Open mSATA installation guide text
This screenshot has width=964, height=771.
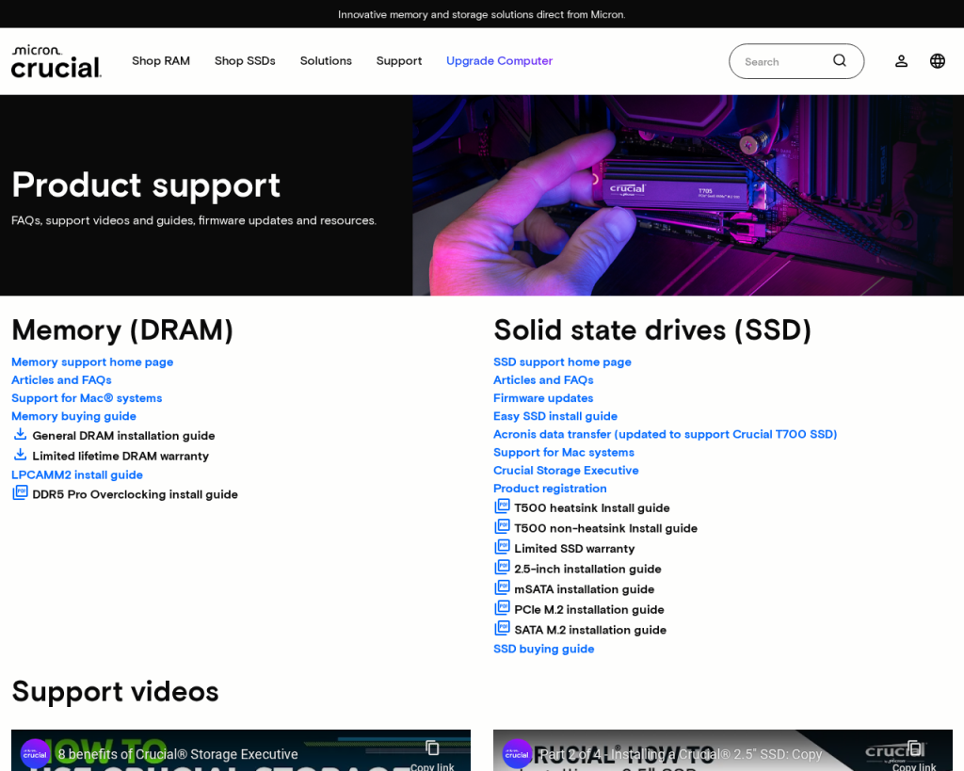pyautogui.click(x=584, y=589)
